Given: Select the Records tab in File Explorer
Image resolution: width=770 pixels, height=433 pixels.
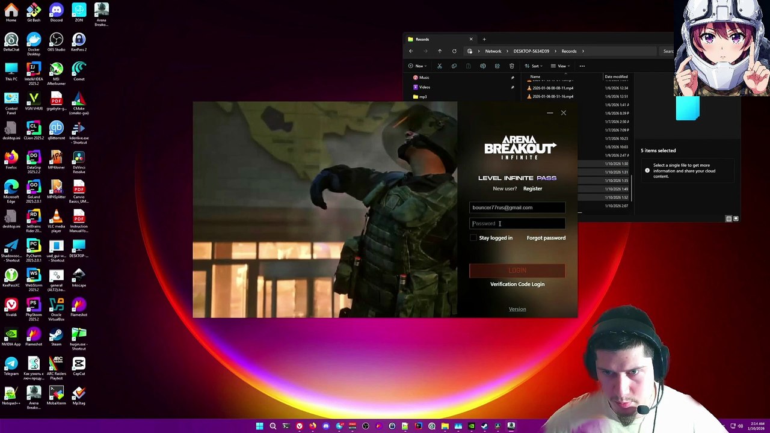Looking at the screenshot, I should 441,40.
